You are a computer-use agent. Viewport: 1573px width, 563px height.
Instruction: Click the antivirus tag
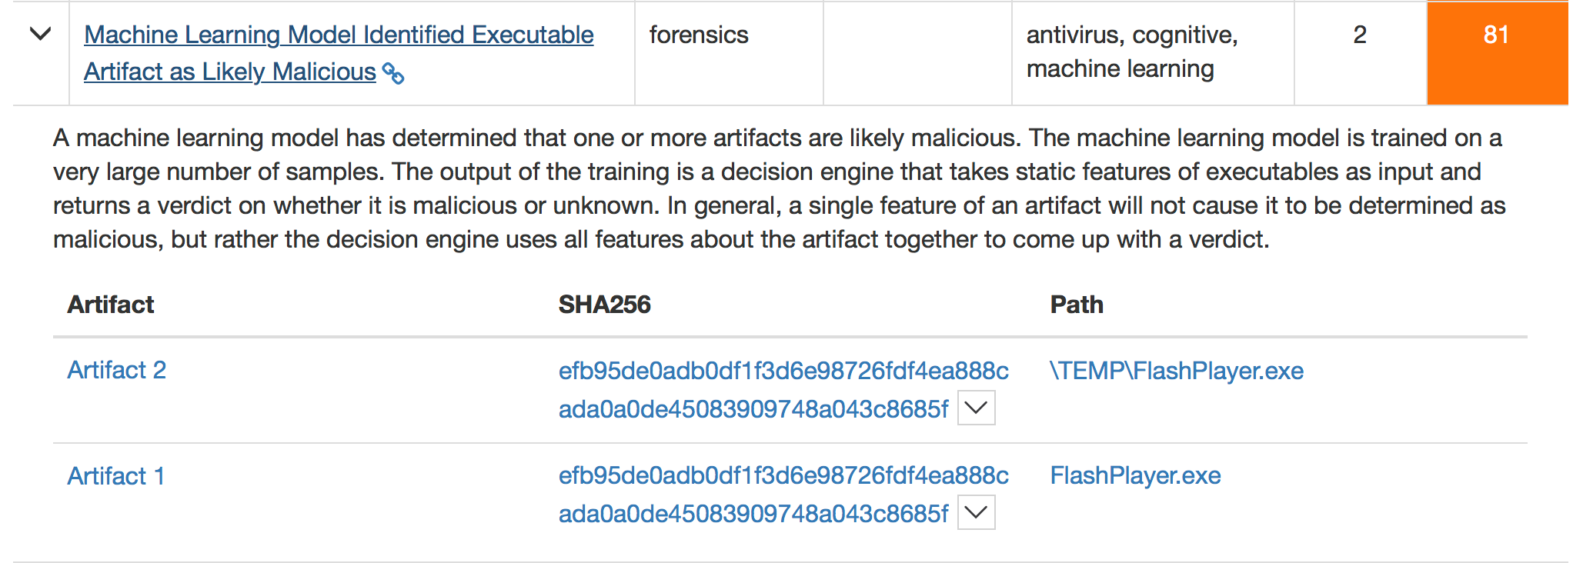click(x=1076, y=35)
